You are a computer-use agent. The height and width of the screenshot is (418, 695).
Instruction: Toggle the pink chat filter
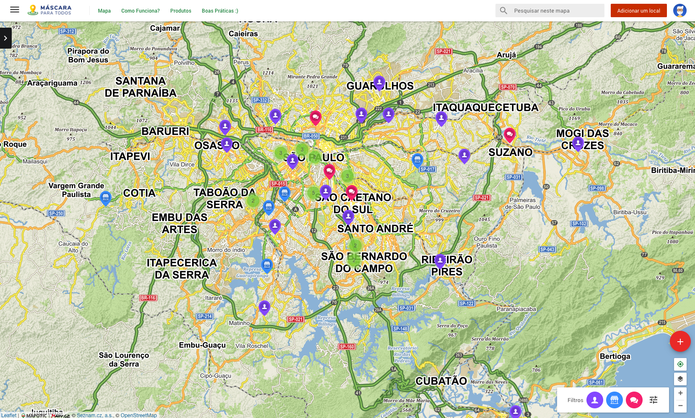(x=634, y=400)
